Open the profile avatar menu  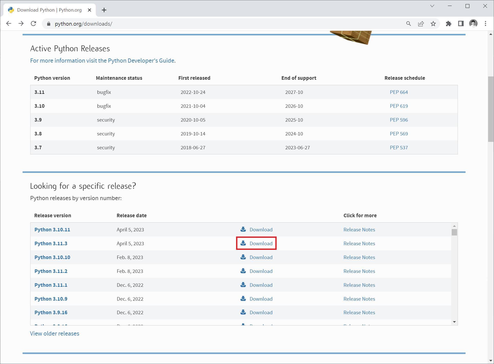pyautogui.click(x=473, y=24)
